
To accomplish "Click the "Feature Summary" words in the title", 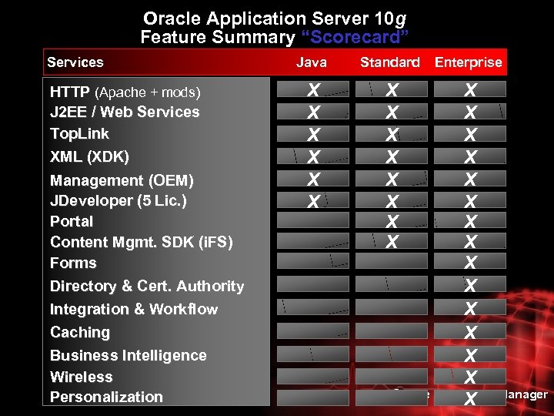I will [x=218, y=37].
